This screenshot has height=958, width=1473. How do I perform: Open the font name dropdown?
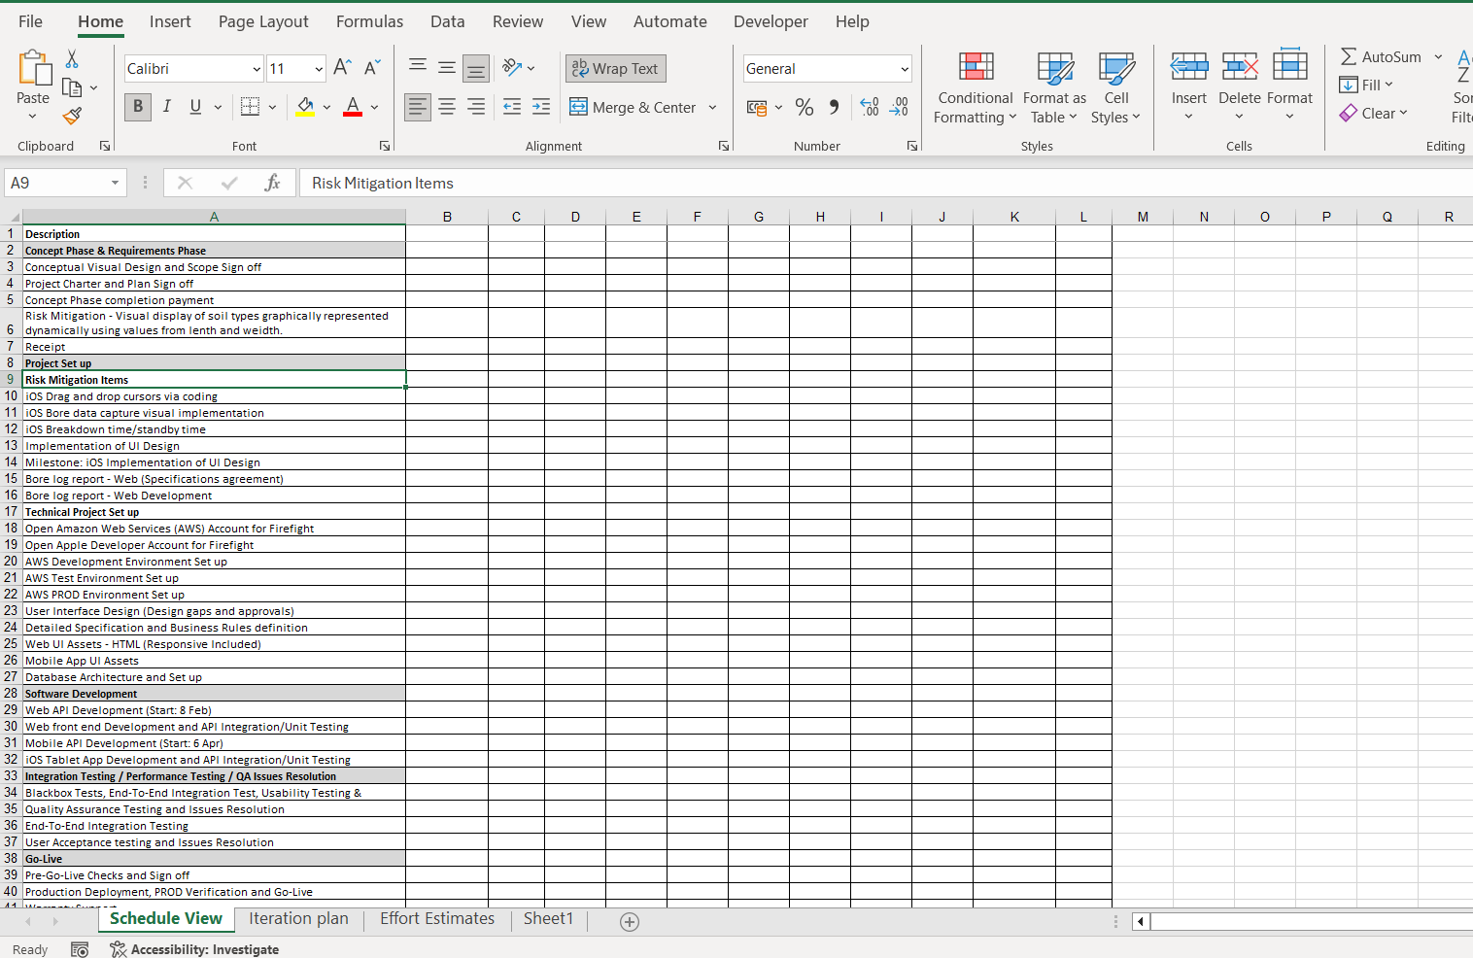(x=257, y=68)
